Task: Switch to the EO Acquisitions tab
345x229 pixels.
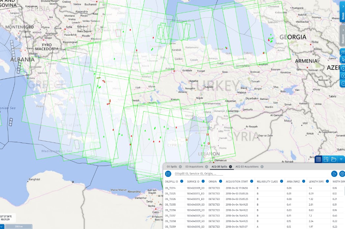Action: pos(194,167)
